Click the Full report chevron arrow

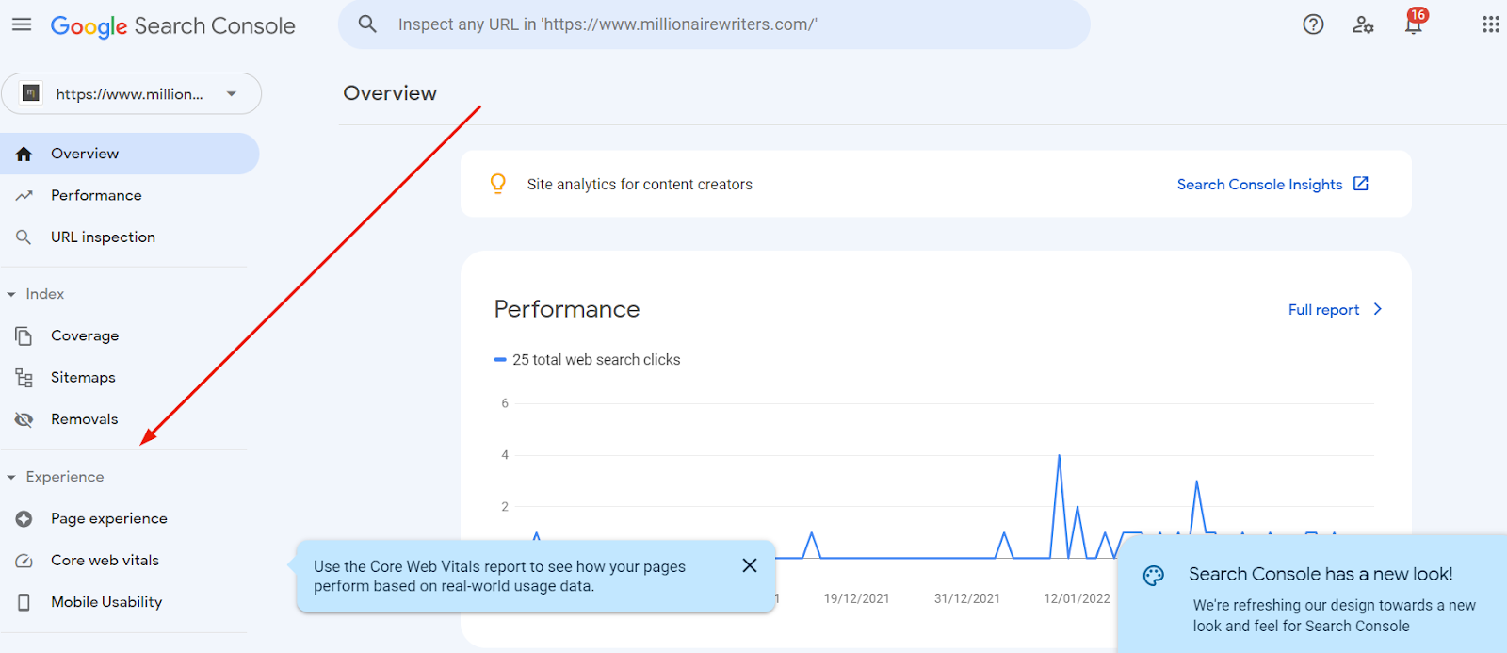click(1378, 309)
